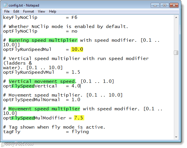Click the Notepad icon in the title bar
The height and width of the screenshot is (148, 187).
[5, 5]
